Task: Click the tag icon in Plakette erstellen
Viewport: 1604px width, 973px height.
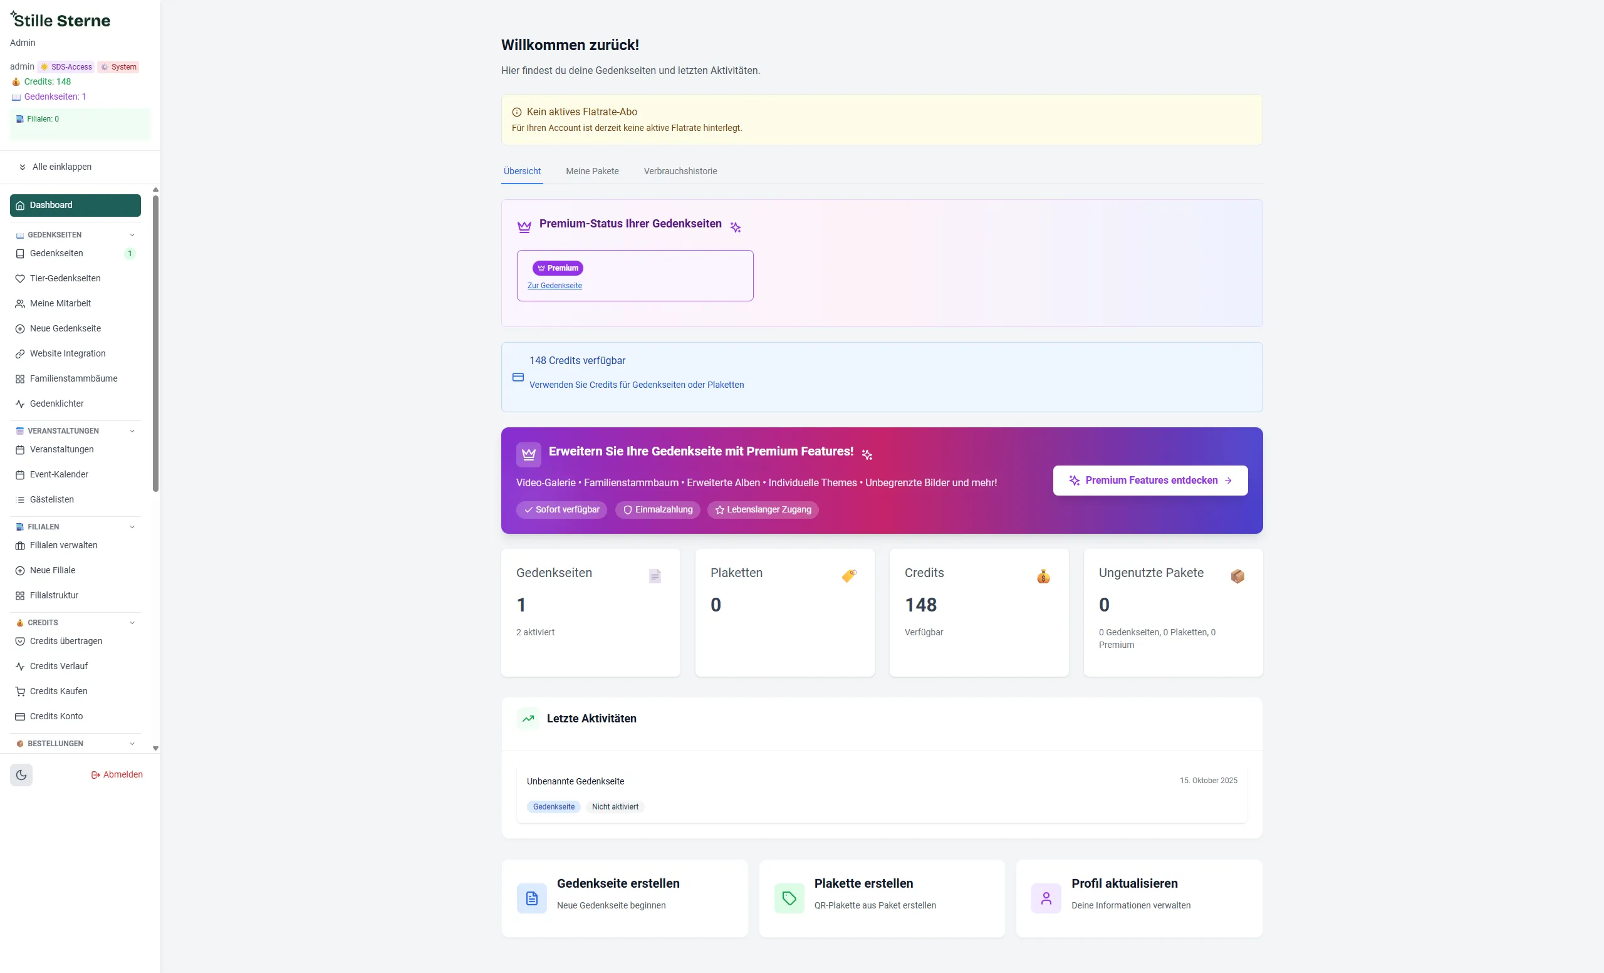Action: [x=788, y=898]
